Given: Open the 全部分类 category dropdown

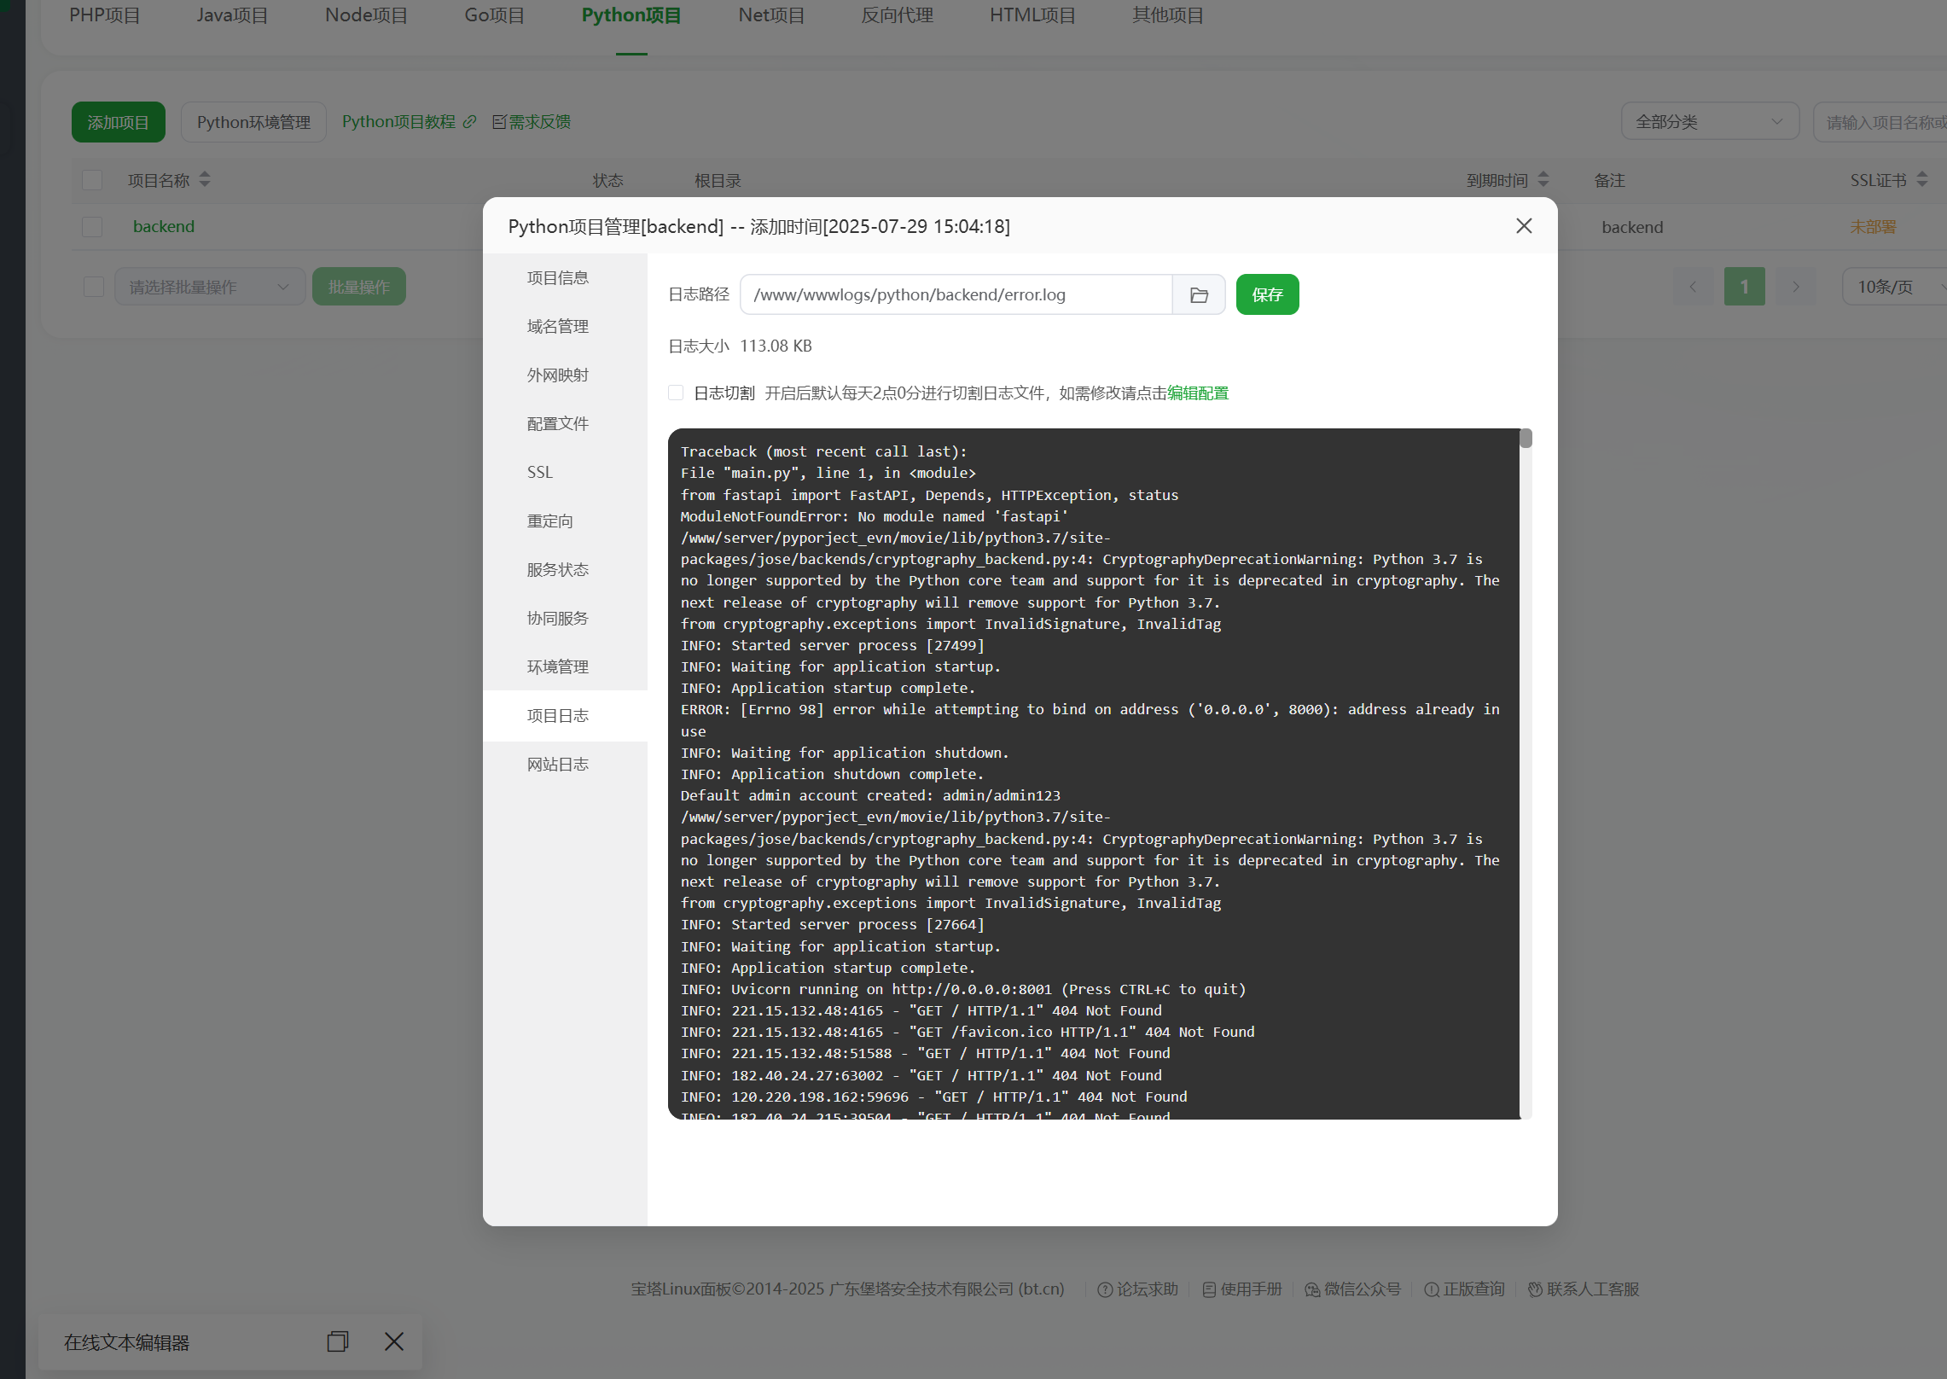Looking at the screenshot, I should (1709, 122).
